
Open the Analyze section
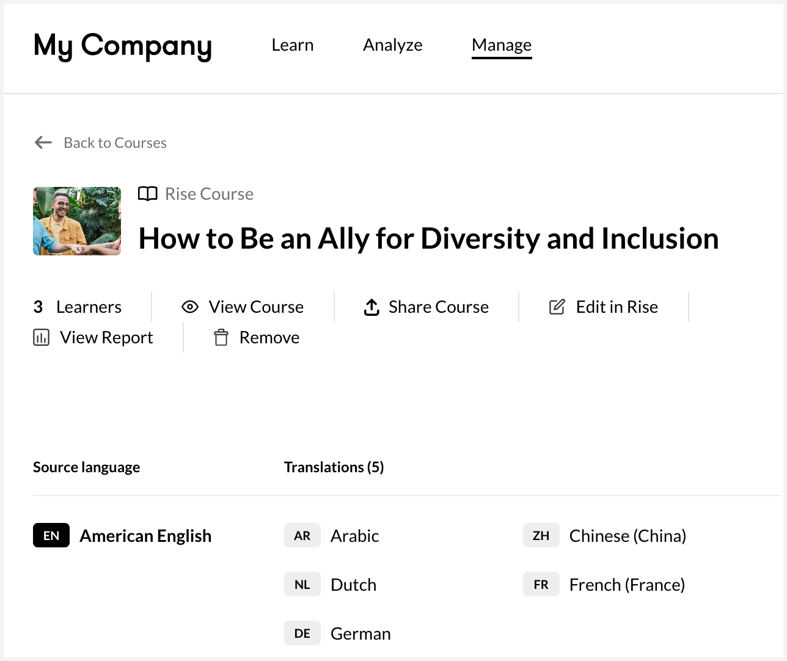393,45
